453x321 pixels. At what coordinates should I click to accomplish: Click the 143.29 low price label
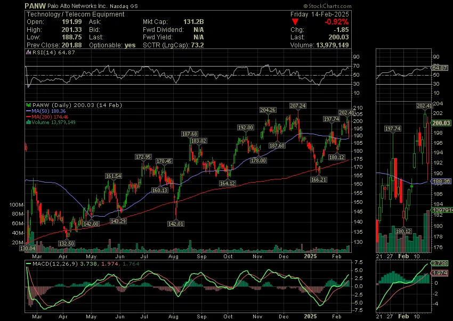click(118, 221)
